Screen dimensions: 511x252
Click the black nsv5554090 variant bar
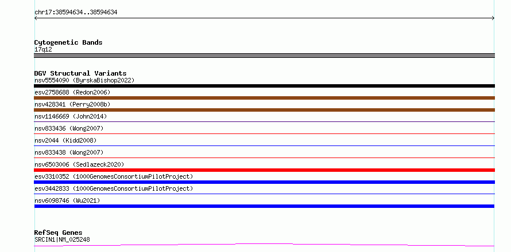(x=264, y=86)
